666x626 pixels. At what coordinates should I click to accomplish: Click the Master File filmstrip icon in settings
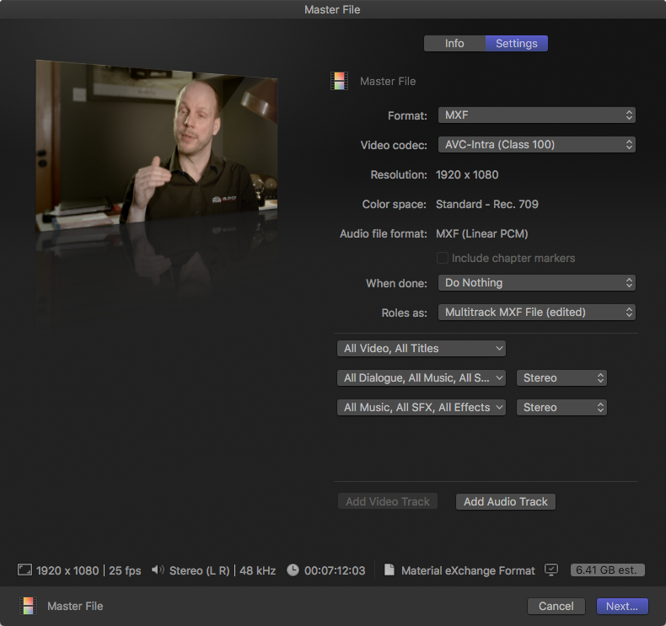coord(339,81)
